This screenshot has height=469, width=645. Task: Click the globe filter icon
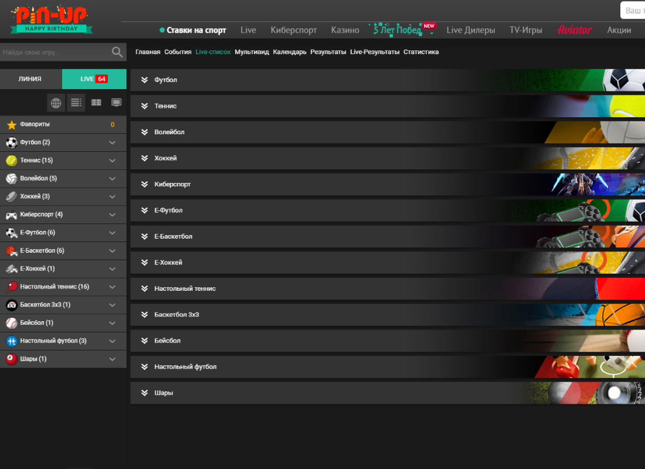coord(56,103)
